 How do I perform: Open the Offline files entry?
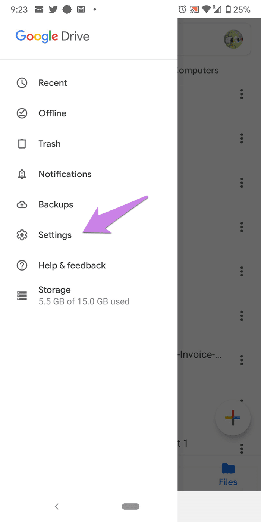click(x=88, y=113)
